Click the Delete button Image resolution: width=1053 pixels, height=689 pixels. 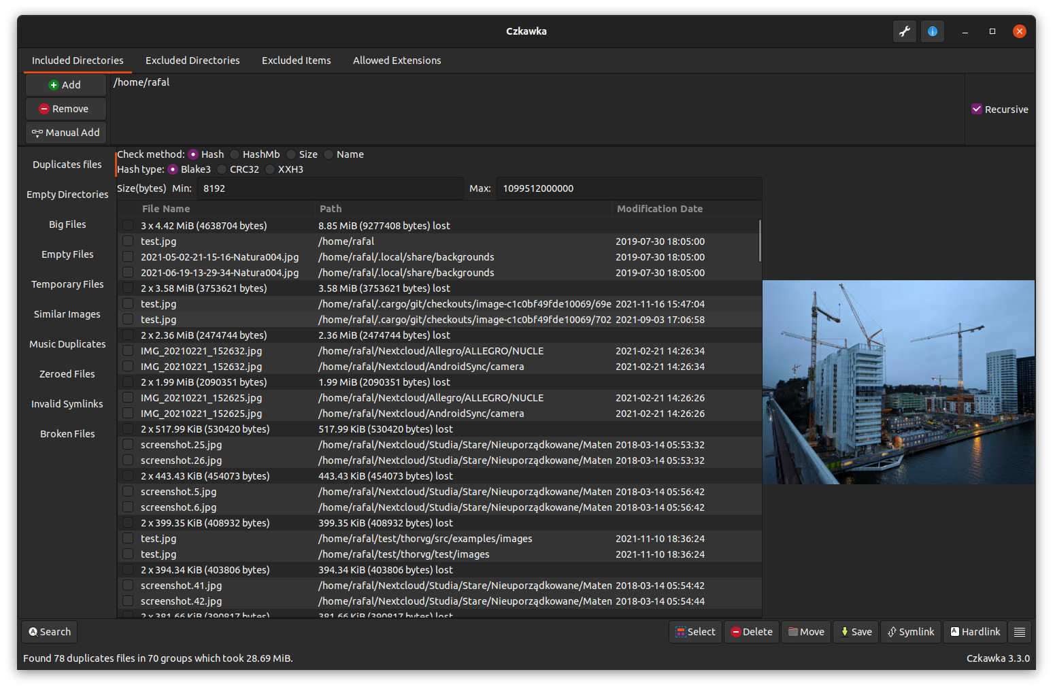(751, 632)
